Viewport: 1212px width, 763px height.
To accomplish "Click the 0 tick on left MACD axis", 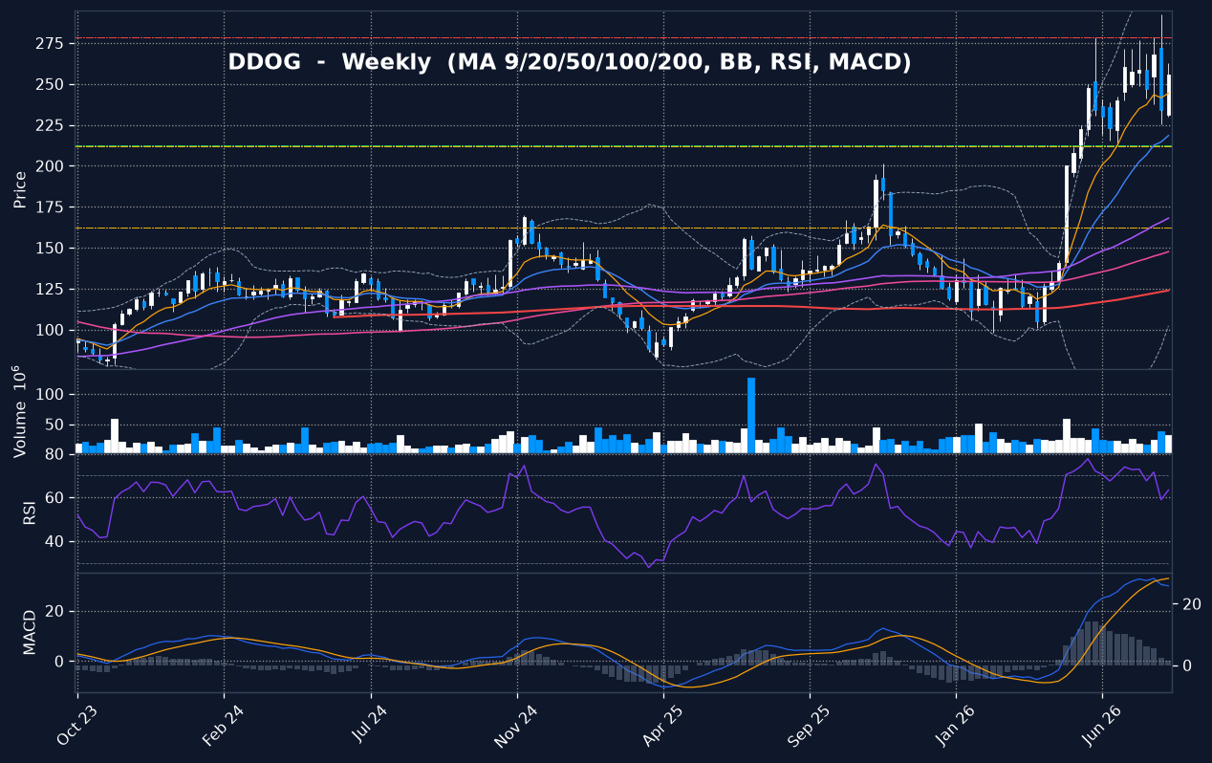I will (60, 662).
